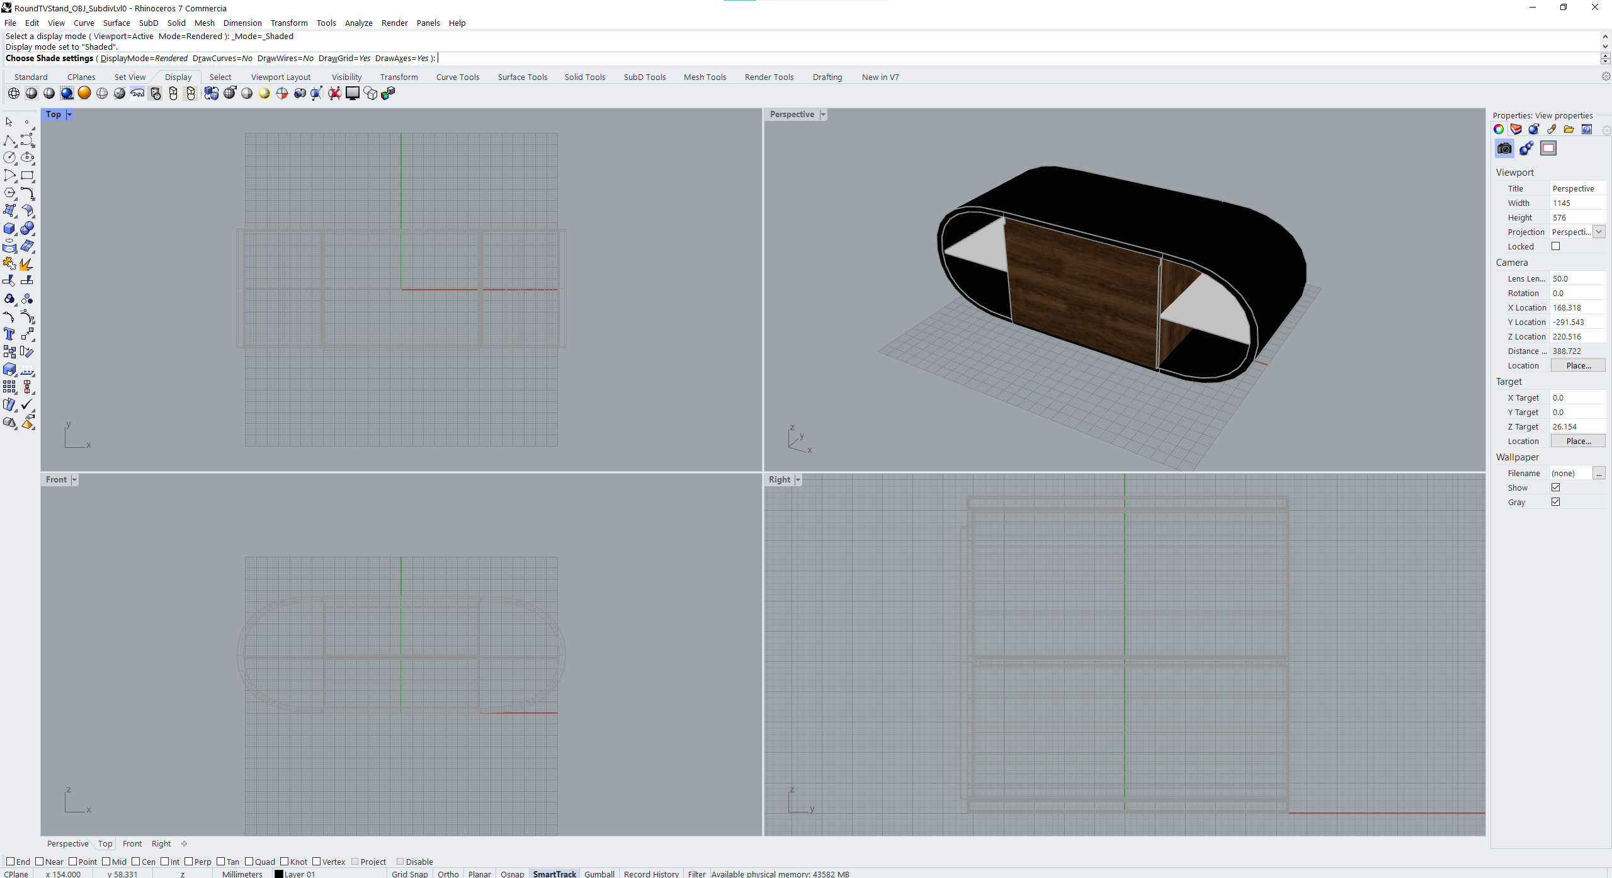The image size is (1612, 878).
Task: Click the orange sphere Raytraced display icon
Action: (x=84, y=93)
